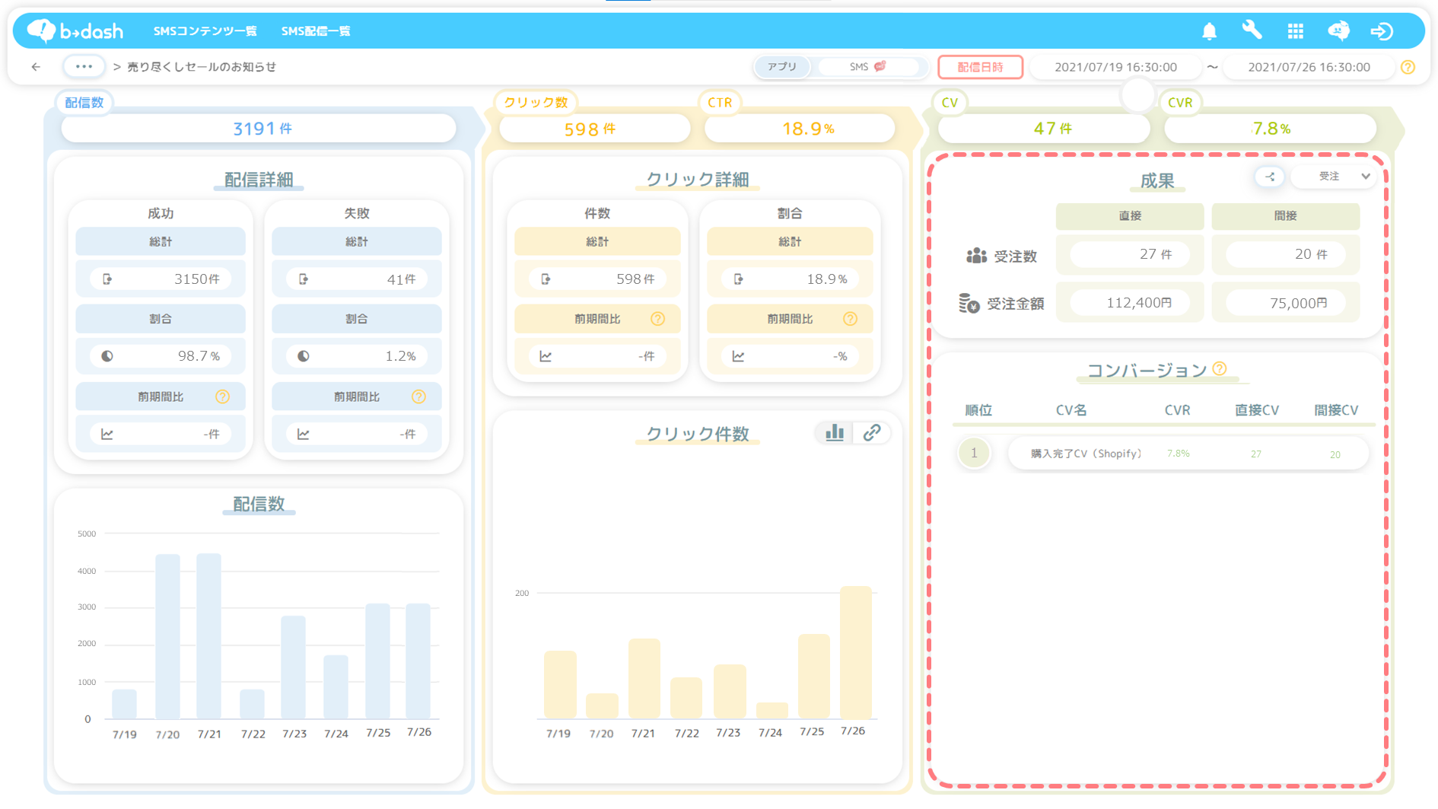Viewport: 1438px width, 809px height.
Task: Expand the breadcrumb ellipsis button
Action: click(84, 66)
